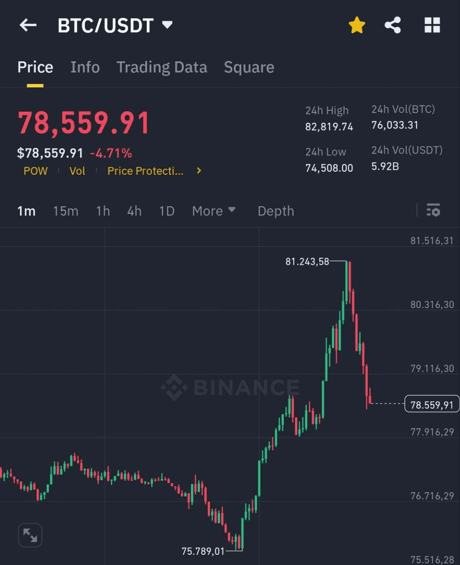The width and height of the screenshot is (460, 565).
Task: Select the 1h timeframe
Action: (x=103, y=211)
